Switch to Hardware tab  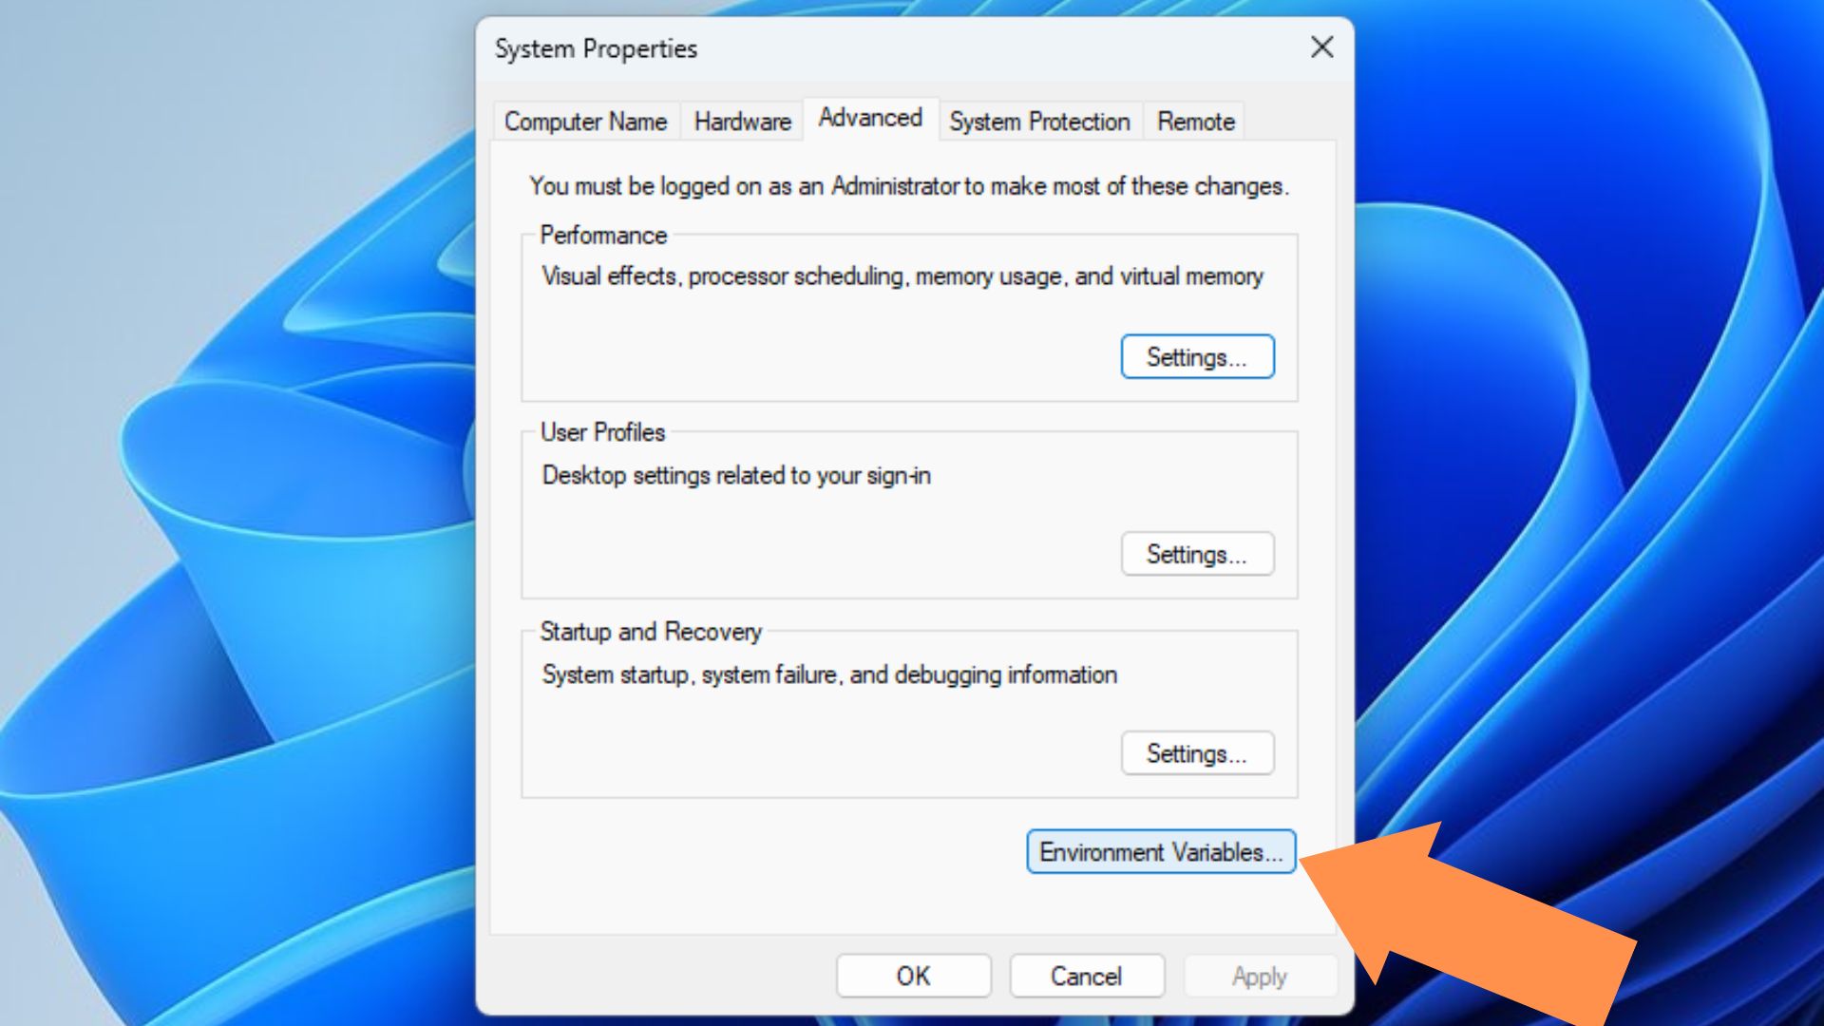tap(738, 121)
